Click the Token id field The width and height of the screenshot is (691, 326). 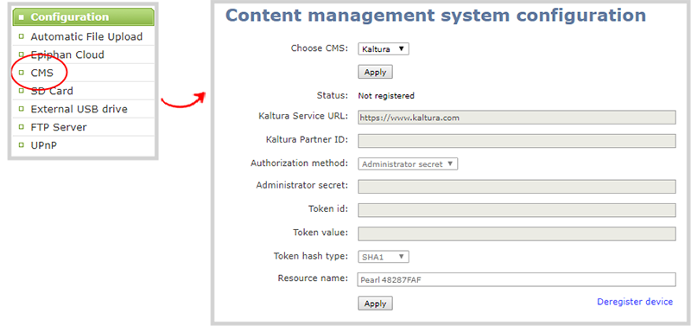click(x=517, y=210)
